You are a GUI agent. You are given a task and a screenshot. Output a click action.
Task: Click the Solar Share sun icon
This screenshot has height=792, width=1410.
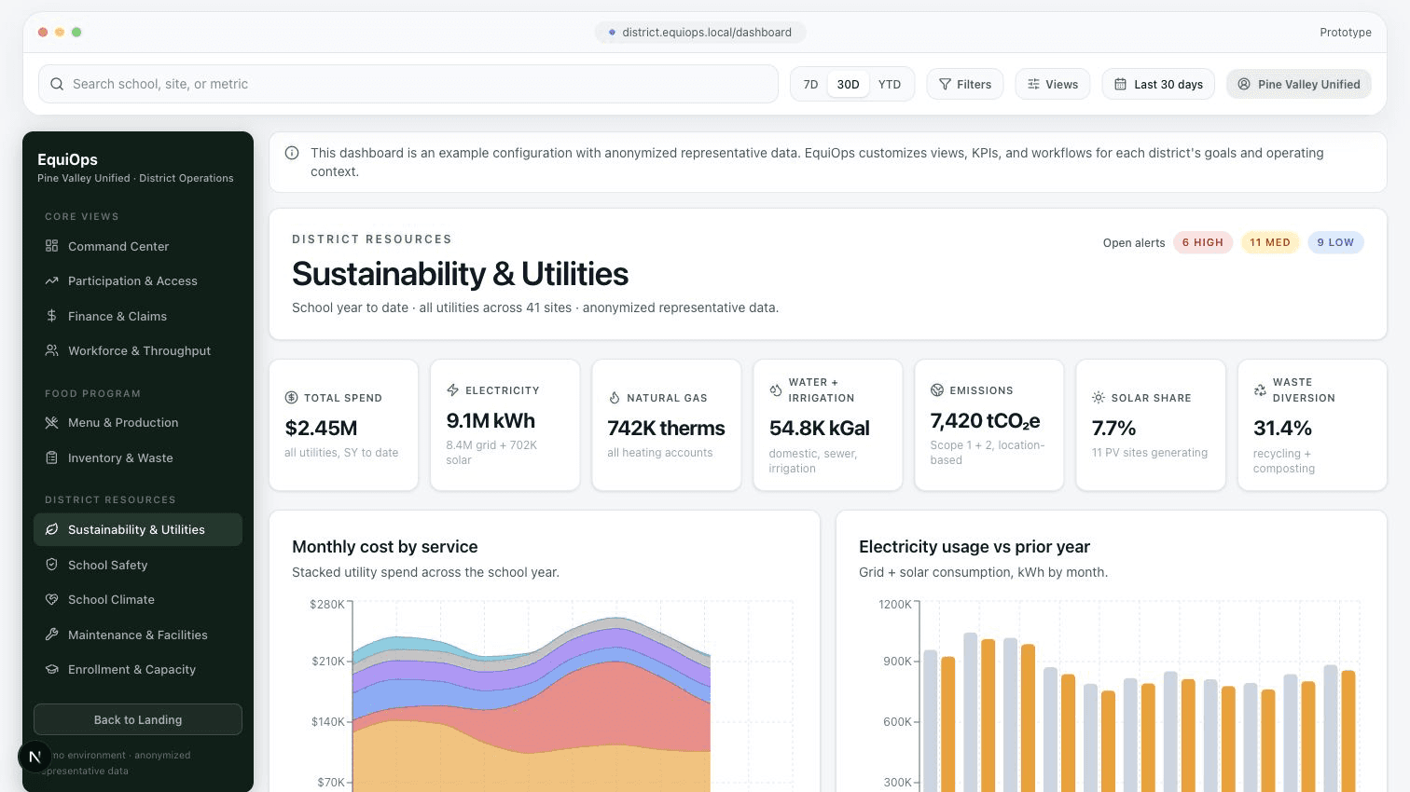point(1098,398)
